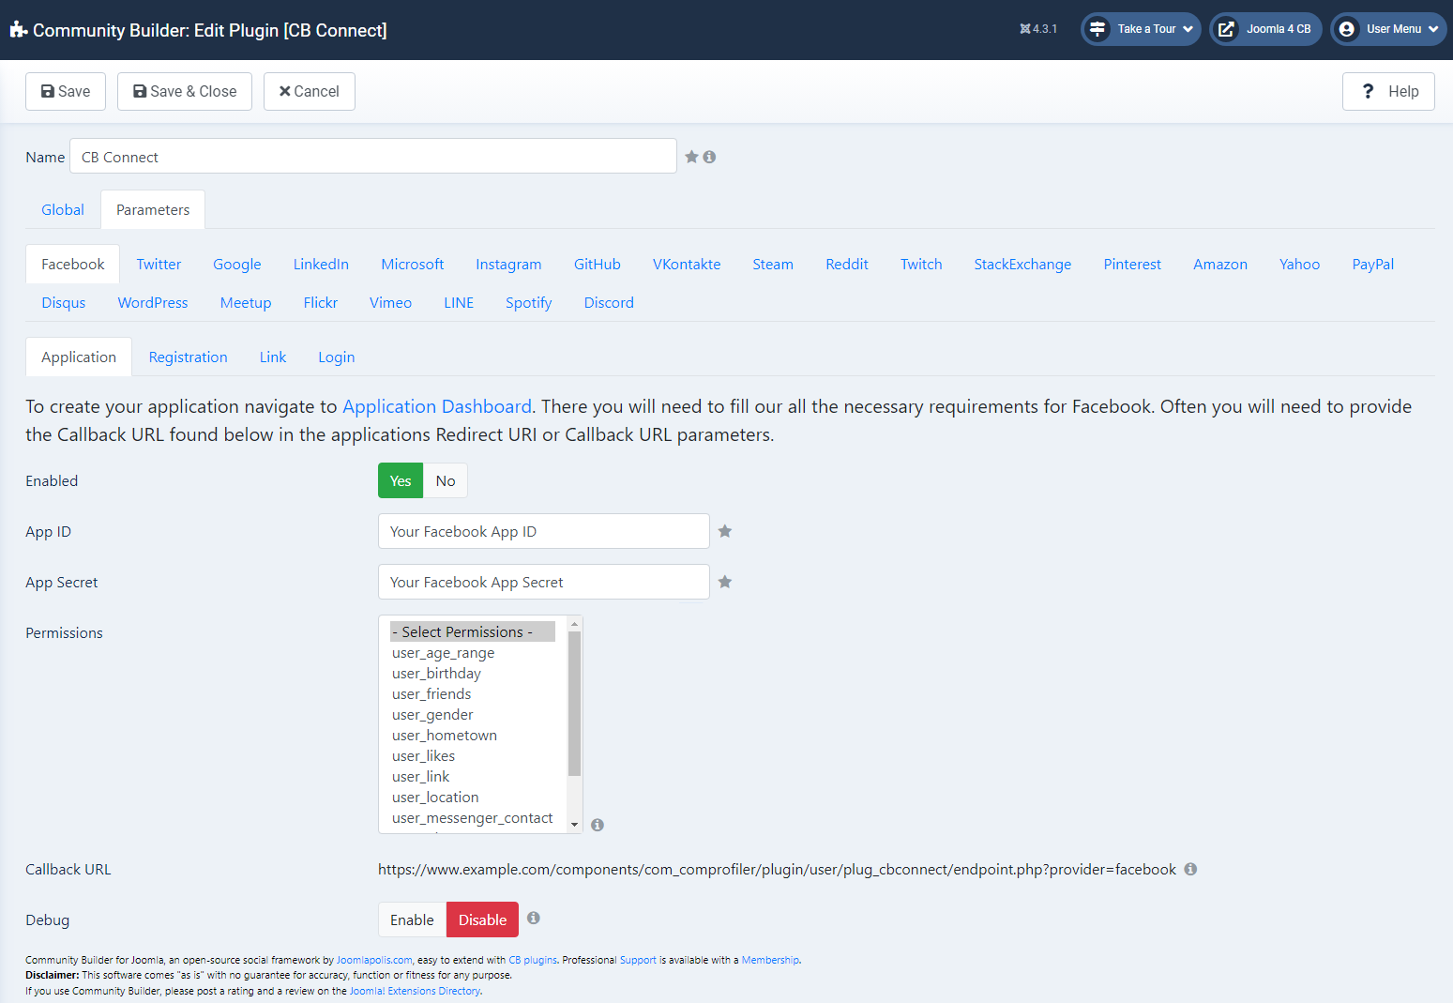Click the Joomla 4 CB external link icon

[x=1226, y=29]
